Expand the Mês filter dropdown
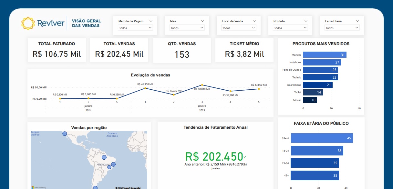Image resolution: width=393 pixels, height=189 pixels. [187, 28]
